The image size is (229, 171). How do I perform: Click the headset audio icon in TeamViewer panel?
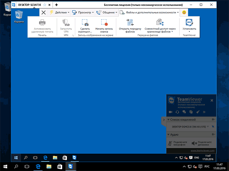click(177, 112)
